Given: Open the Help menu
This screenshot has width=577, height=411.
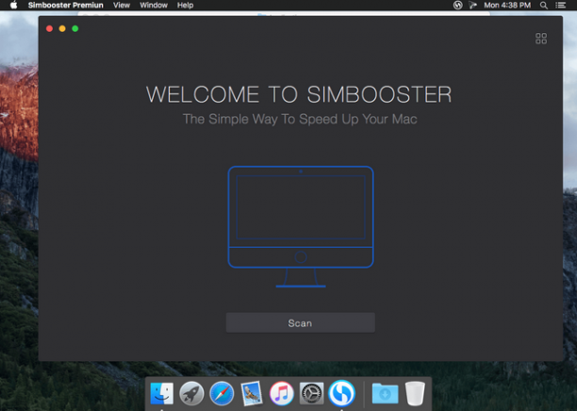Looking at the screenshot, I should tap(185, 5).
